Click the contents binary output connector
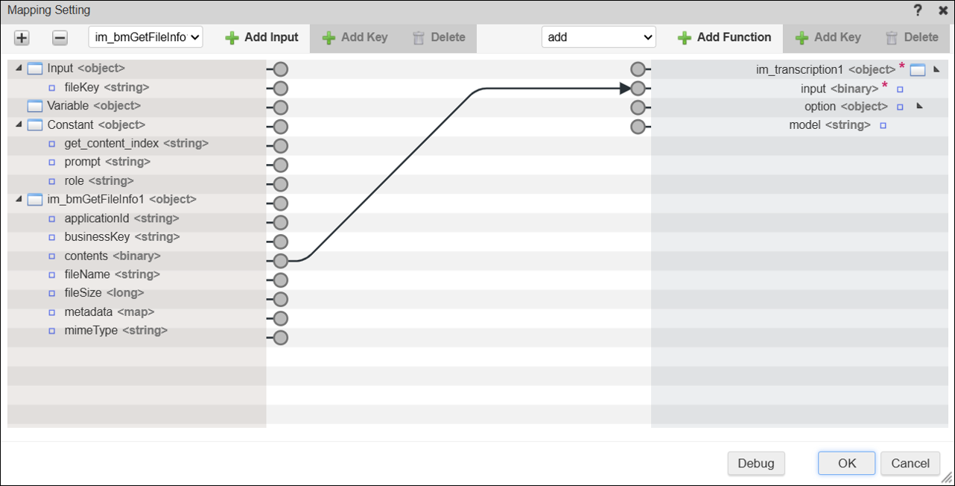The image size is (955, 486). click(281, 261)
